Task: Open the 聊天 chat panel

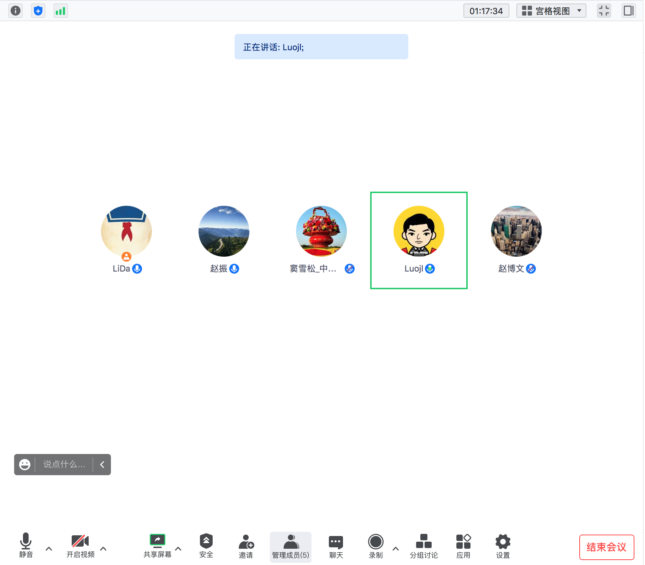Action: 336,546
